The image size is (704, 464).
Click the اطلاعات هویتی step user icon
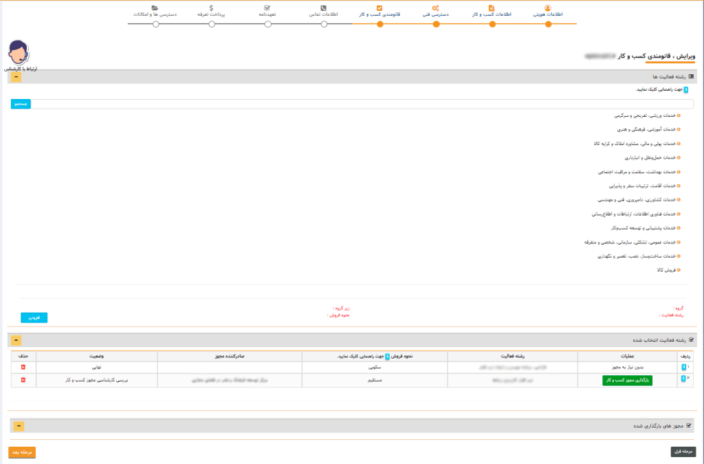548,8
